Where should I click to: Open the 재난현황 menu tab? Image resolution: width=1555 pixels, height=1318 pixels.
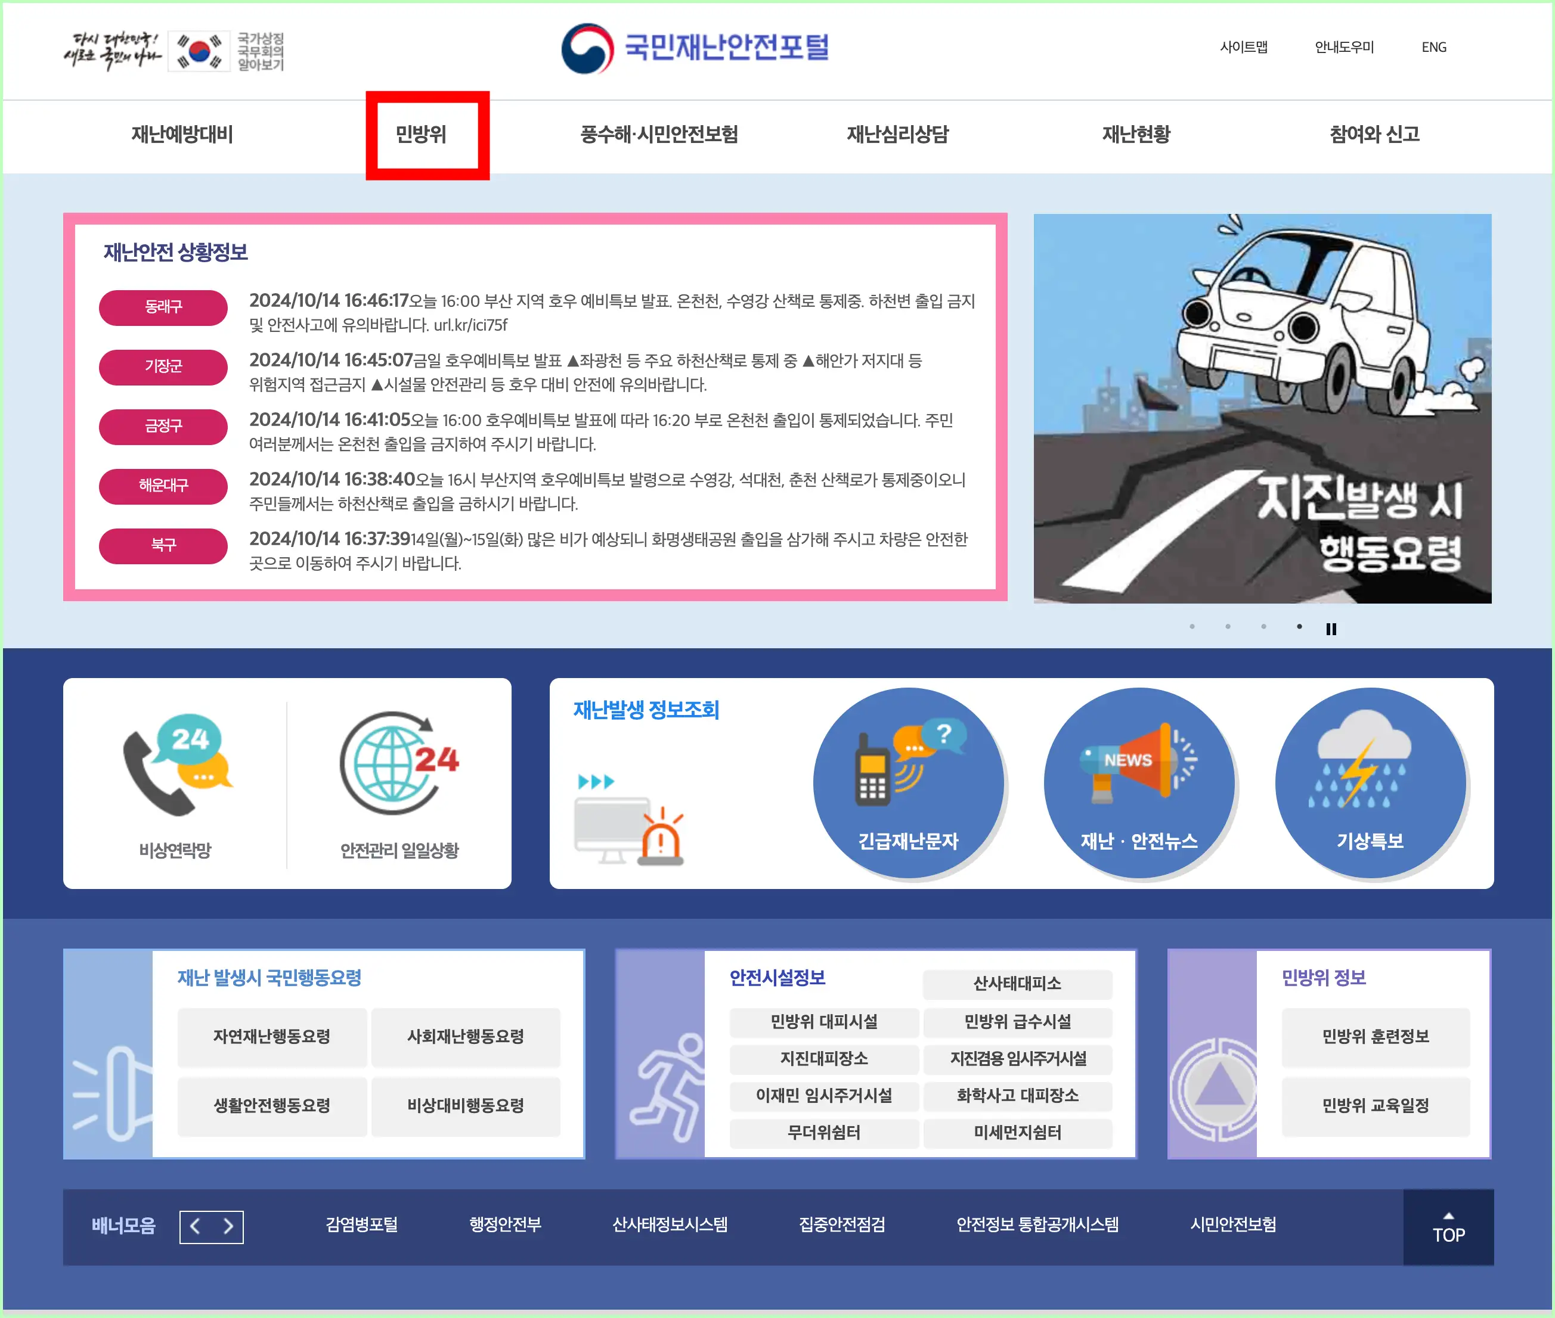point(1136,135)
